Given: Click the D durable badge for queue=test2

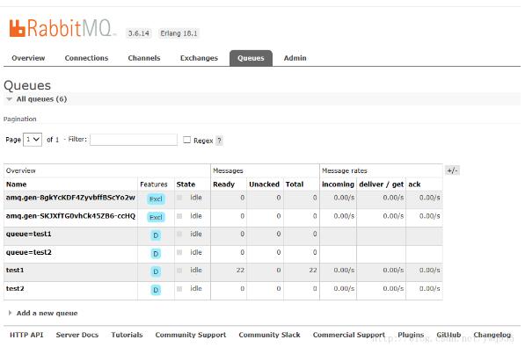Looking at the screenshot, I should point(156,254).
